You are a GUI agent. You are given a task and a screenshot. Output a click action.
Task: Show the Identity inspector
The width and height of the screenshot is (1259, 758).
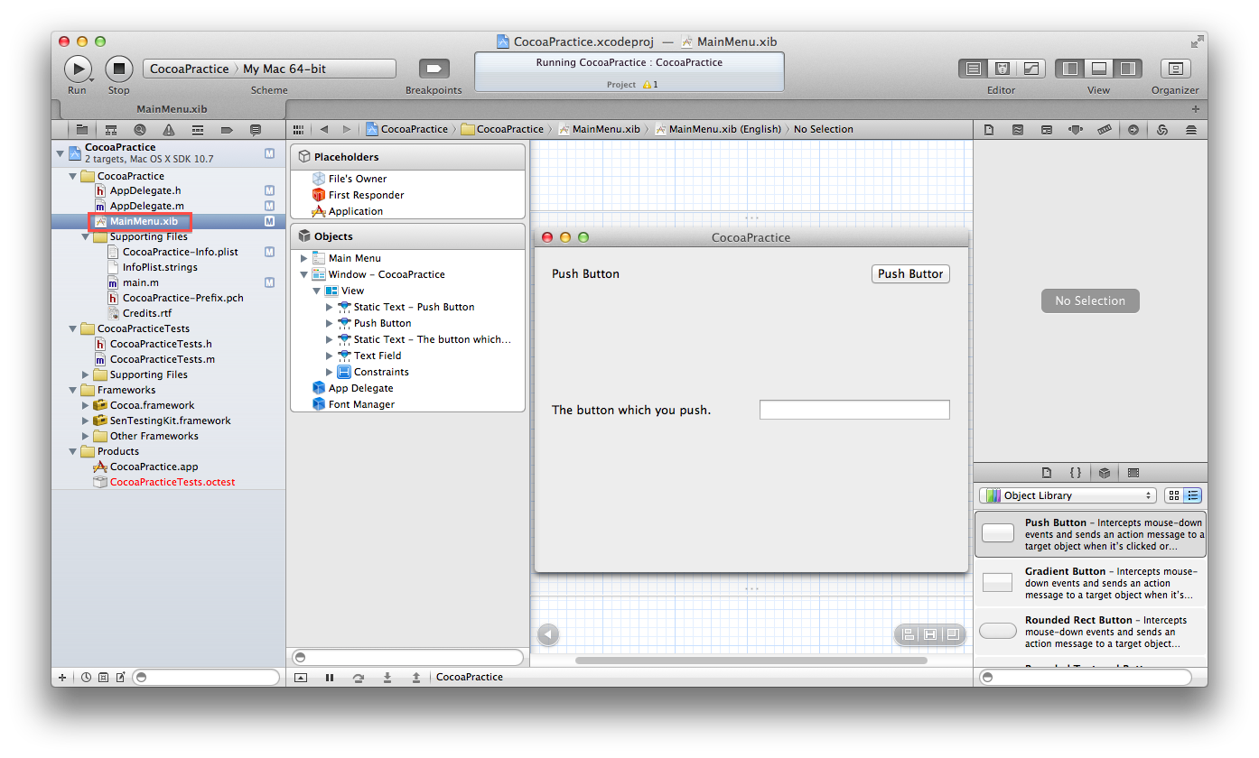[1047, 129]
